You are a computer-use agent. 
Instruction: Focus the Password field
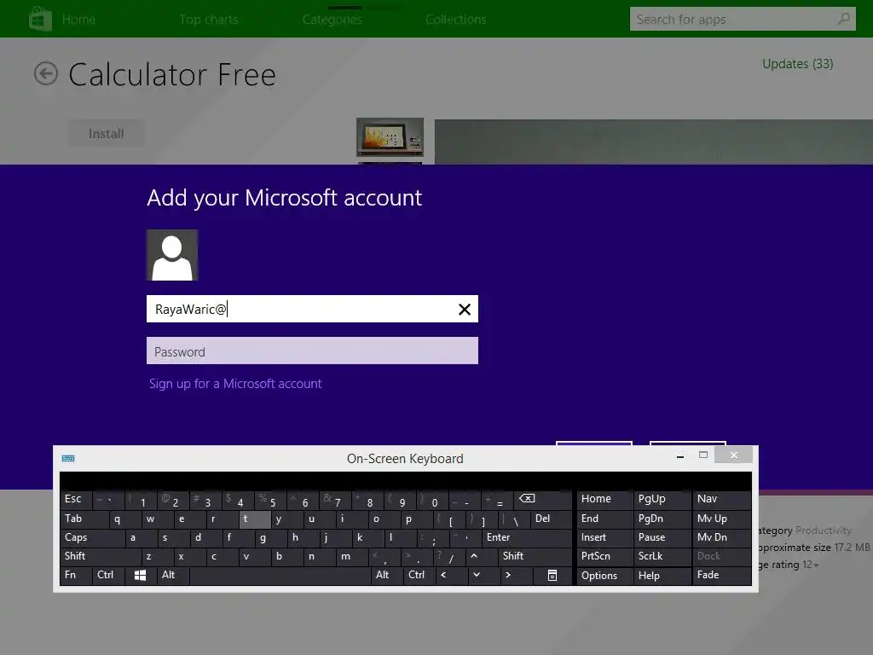312,351
